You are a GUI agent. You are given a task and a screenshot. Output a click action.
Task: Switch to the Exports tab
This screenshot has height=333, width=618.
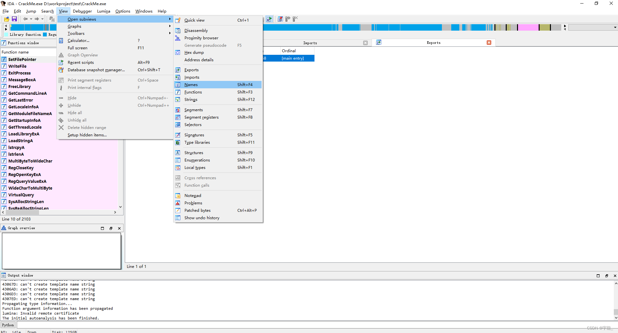[x=434, y=43]
